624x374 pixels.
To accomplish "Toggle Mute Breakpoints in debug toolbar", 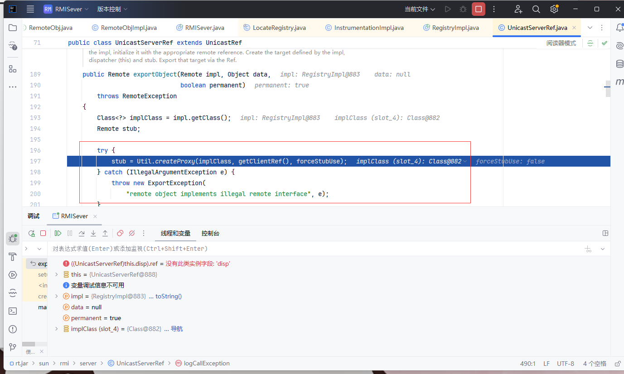I will pyautogui.click(x=132, y=233).
